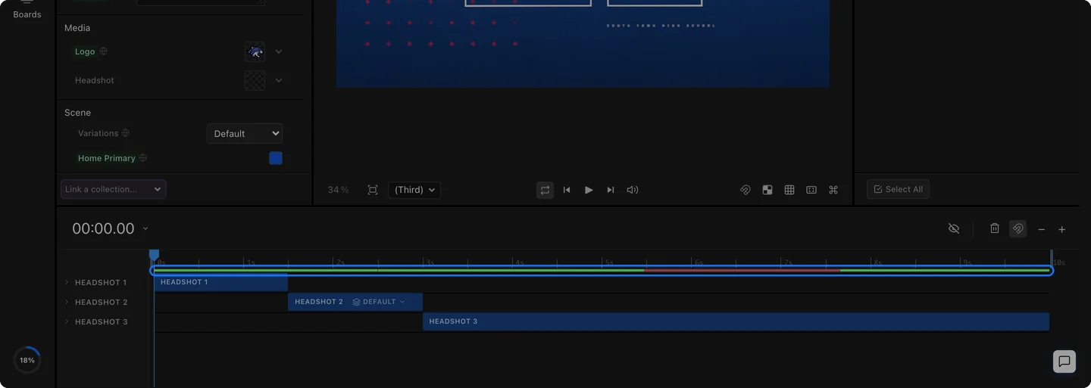Open the Link a collection dropdown
The width and height of the screenshot is (1091, 388).
114,189
